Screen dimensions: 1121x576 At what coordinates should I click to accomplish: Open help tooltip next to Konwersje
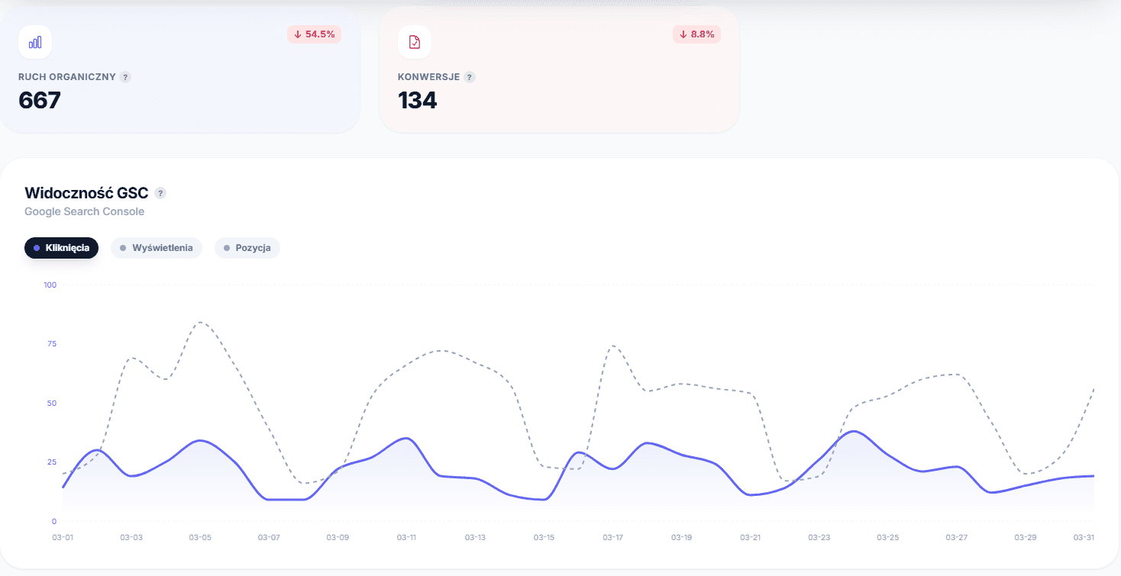point(470,77)
